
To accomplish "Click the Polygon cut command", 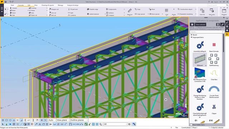I will point(54,9).
